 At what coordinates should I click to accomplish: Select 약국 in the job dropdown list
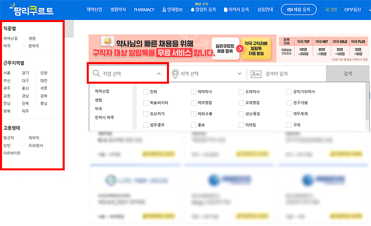pyautogui.click(x=98, y=109)
